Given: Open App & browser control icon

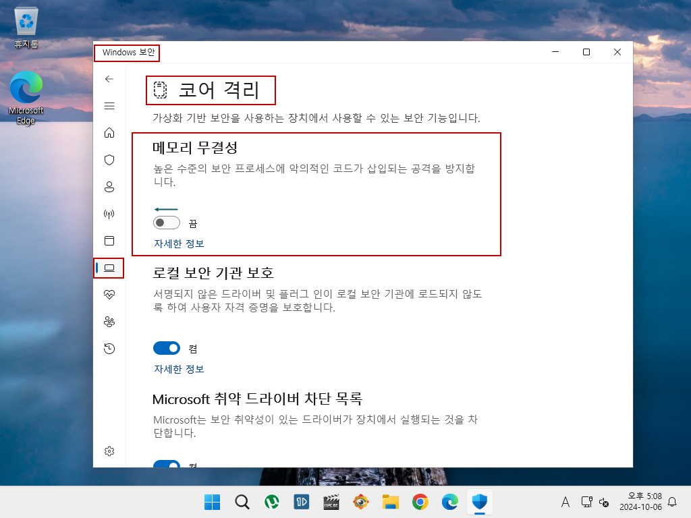Looking at the screenshot, I should click(x=109, y=241).
